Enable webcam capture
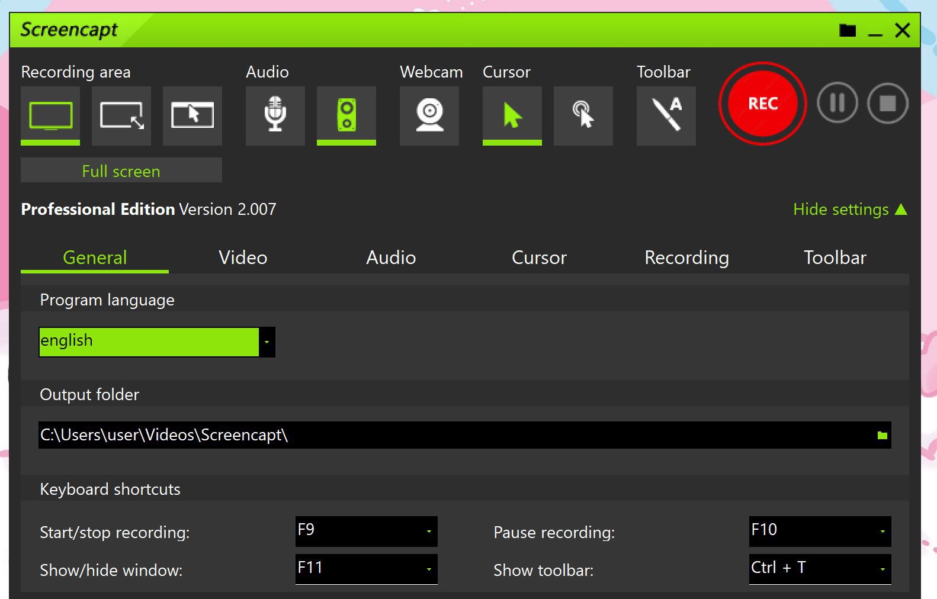Image resolution: width=937 pixels, height=599 pixels. [429, 115]
